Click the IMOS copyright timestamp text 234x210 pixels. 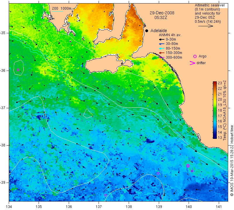(232, 160)
